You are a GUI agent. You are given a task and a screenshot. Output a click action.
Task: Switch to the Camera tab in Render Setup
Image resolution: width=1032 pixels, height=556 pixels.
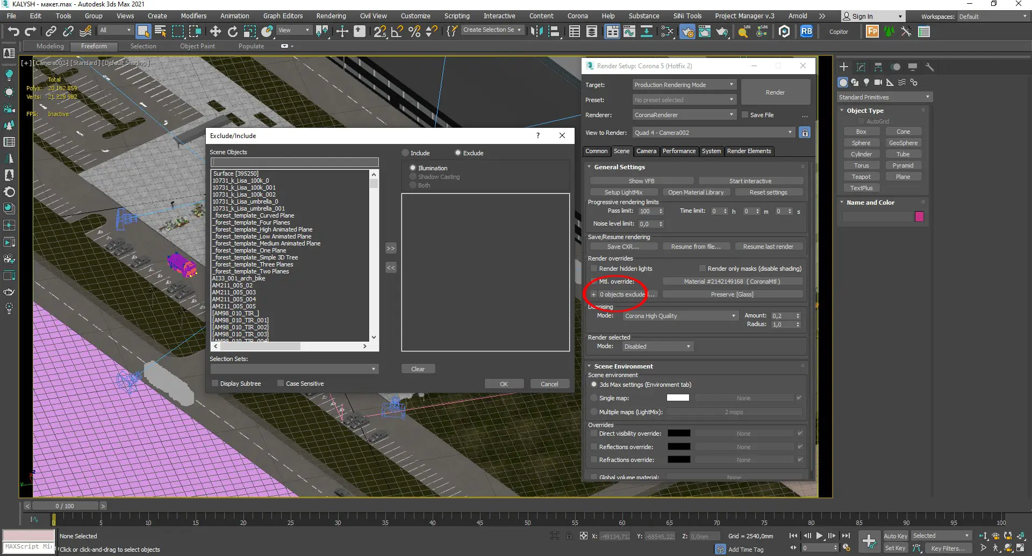pos(646,151)
